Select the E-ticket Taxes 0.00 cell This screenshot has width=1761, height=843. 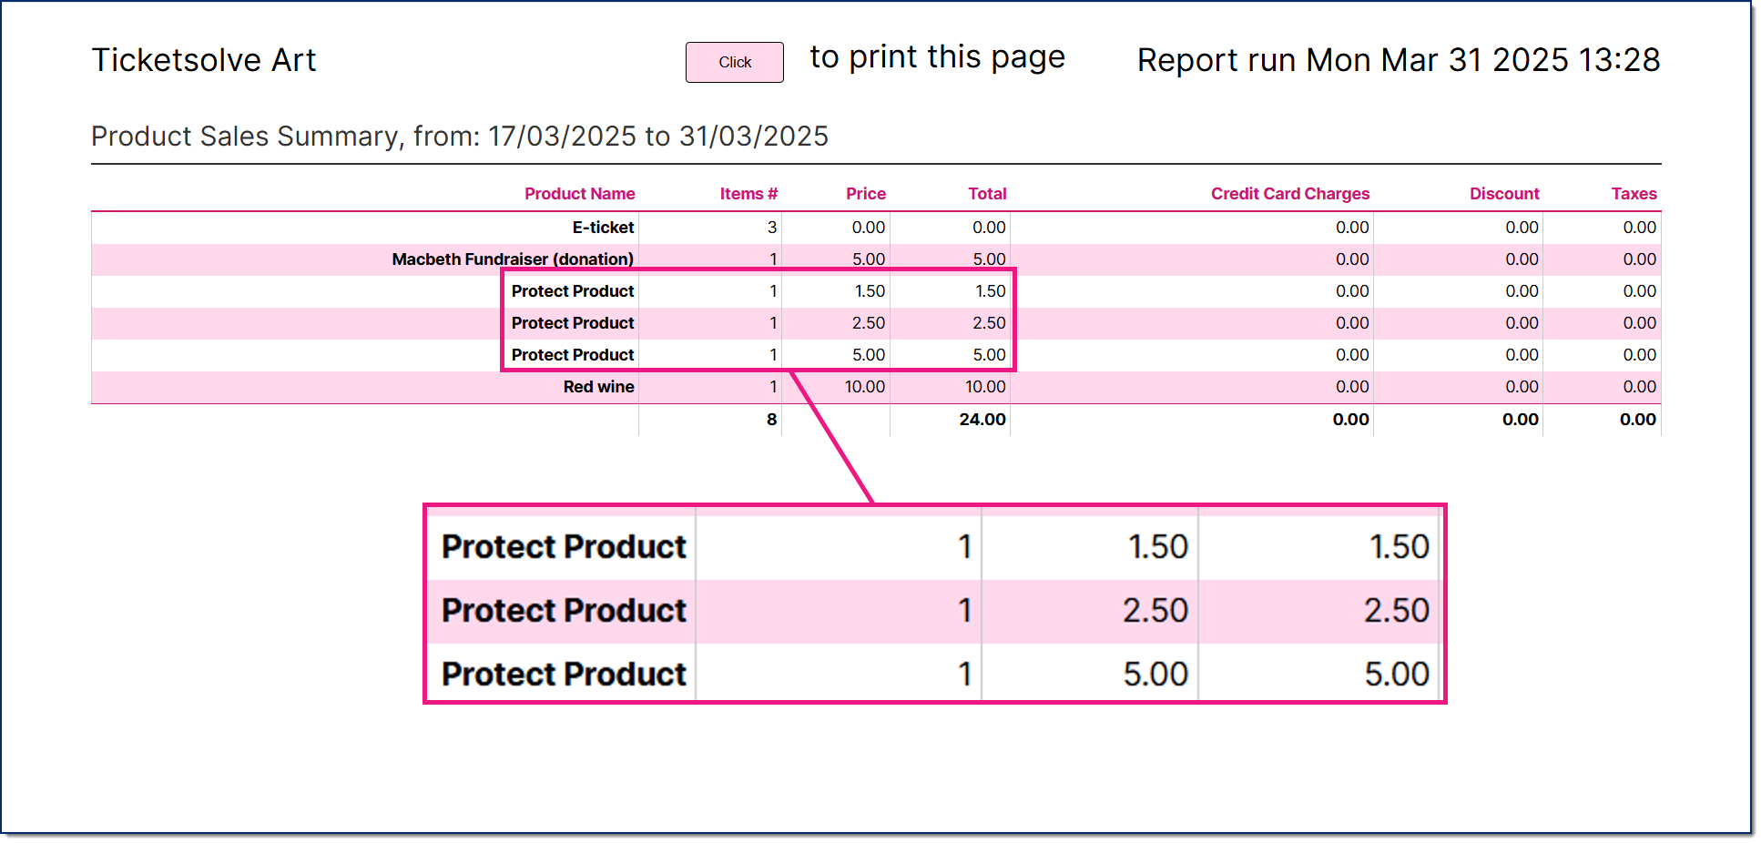coord(1640,228)
